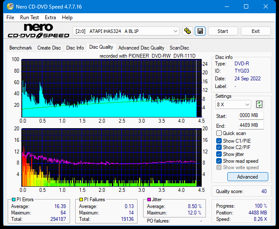Click Jitter average 8.50 %
279x229 pixels.
coord(195,206)
